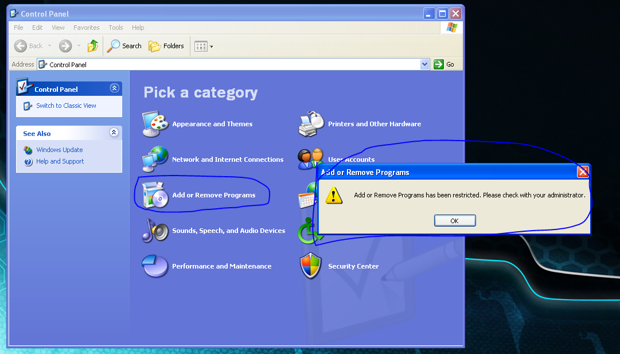
Task: Click the Windows Update globe icon
Action: click(x=28, y=150)
